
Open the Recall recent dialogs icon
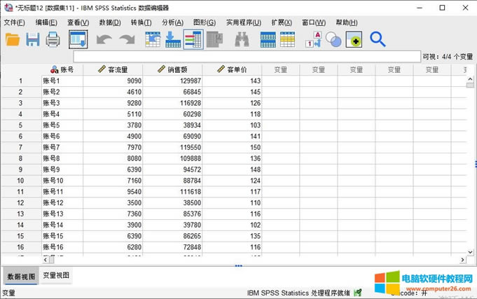(78, 40)
